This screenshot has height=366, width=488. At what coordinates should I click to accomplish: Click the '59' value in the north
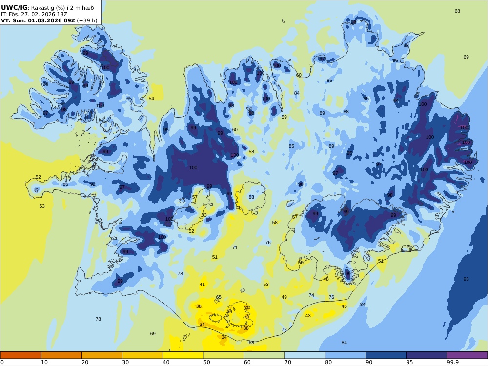[x=284, y=117]
